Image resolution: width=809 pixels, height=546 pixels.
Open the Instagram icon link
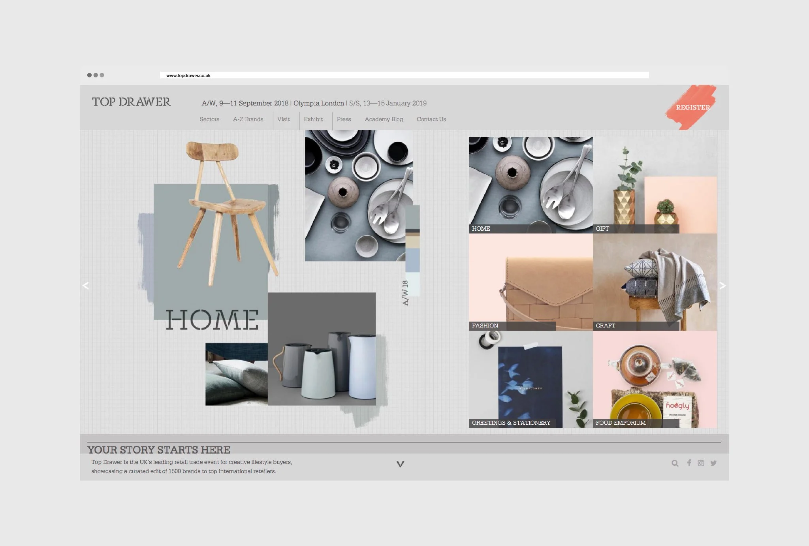tap(701, 463)
